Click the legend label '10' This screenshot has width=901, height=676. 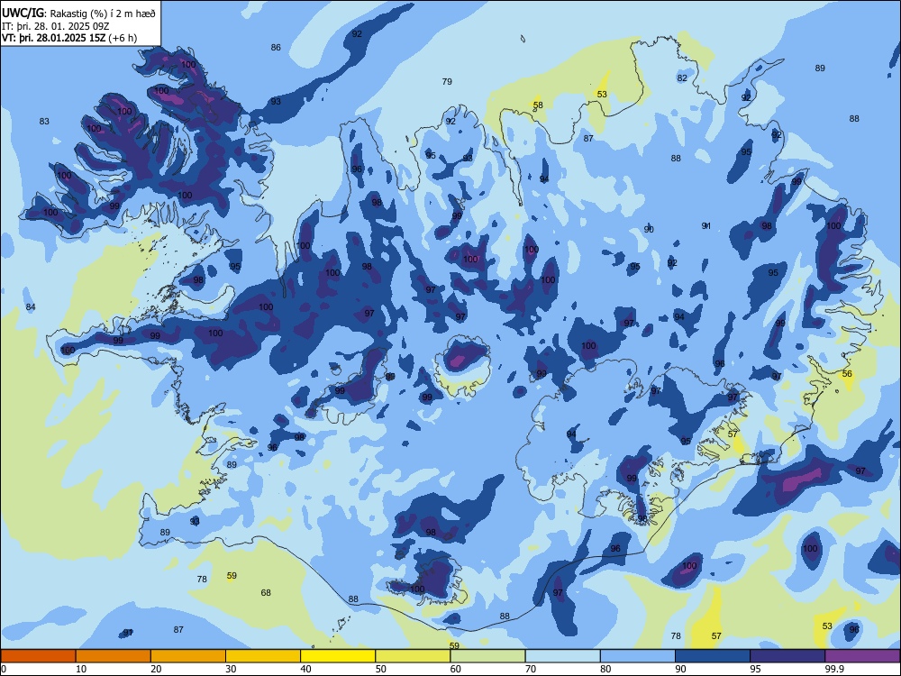pyautogui.click(x=81, y=669)
